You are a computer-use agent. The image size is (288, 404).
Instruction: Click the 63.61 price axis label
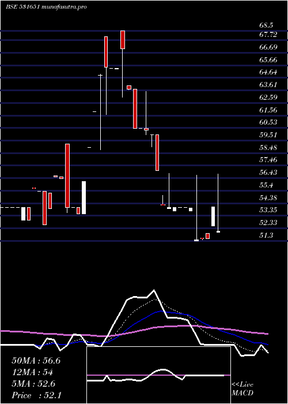[x=268, y=85]
